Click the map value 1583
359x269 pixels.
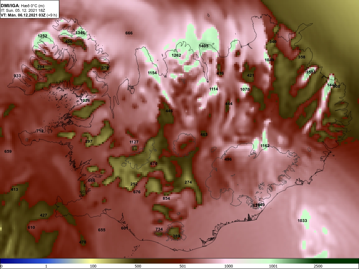pyautogui.click(x=311, y=72)
